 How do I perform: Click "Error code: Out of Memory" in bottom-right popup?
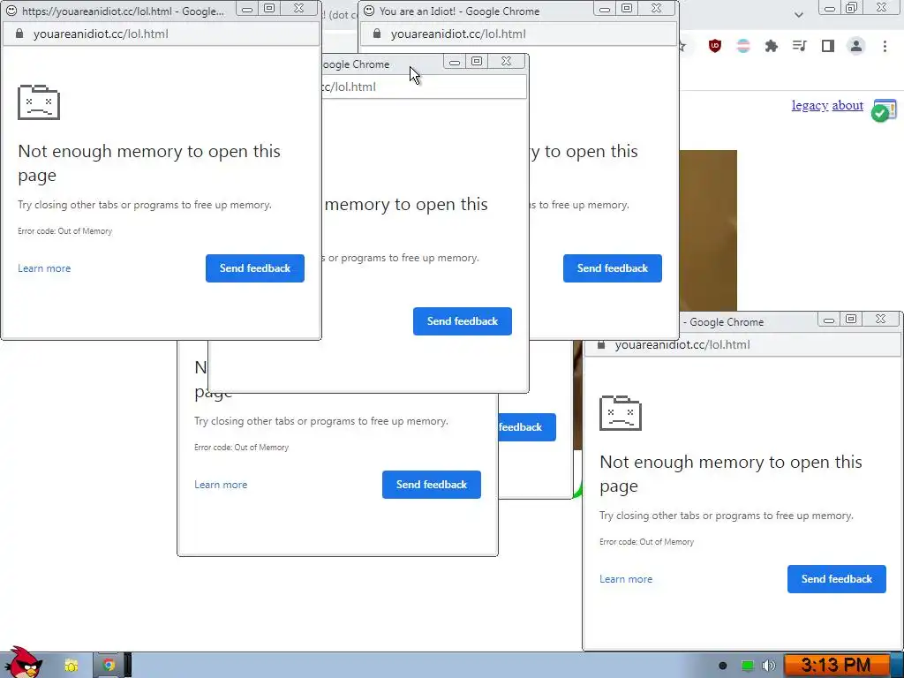(647, 542)
